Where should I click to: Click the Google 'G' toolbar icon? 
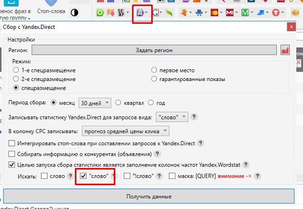[155, 13]
